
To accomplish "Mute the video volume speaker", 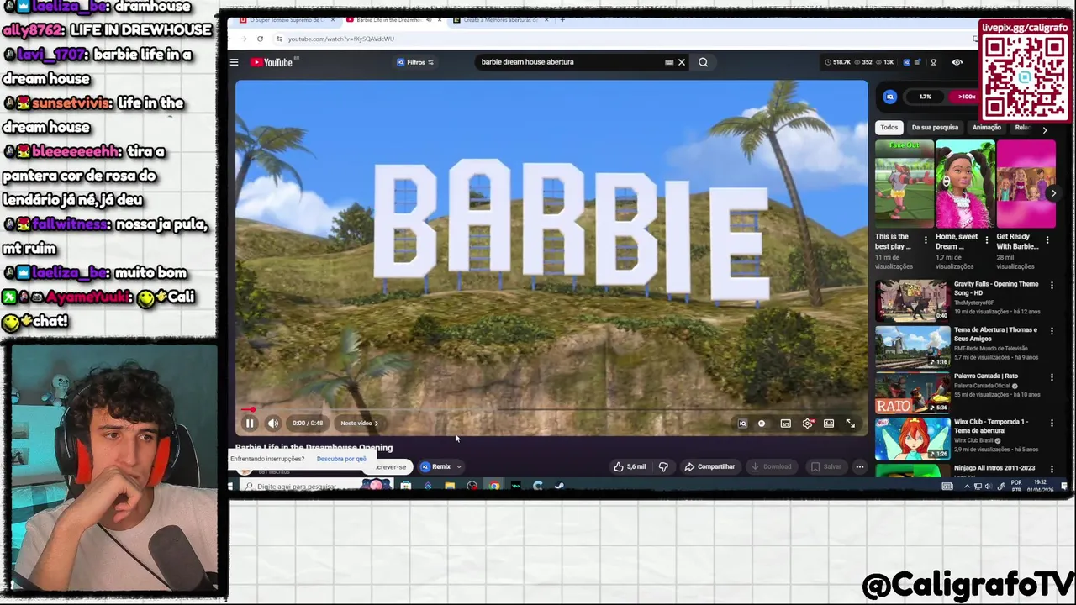I will point(272,423).
